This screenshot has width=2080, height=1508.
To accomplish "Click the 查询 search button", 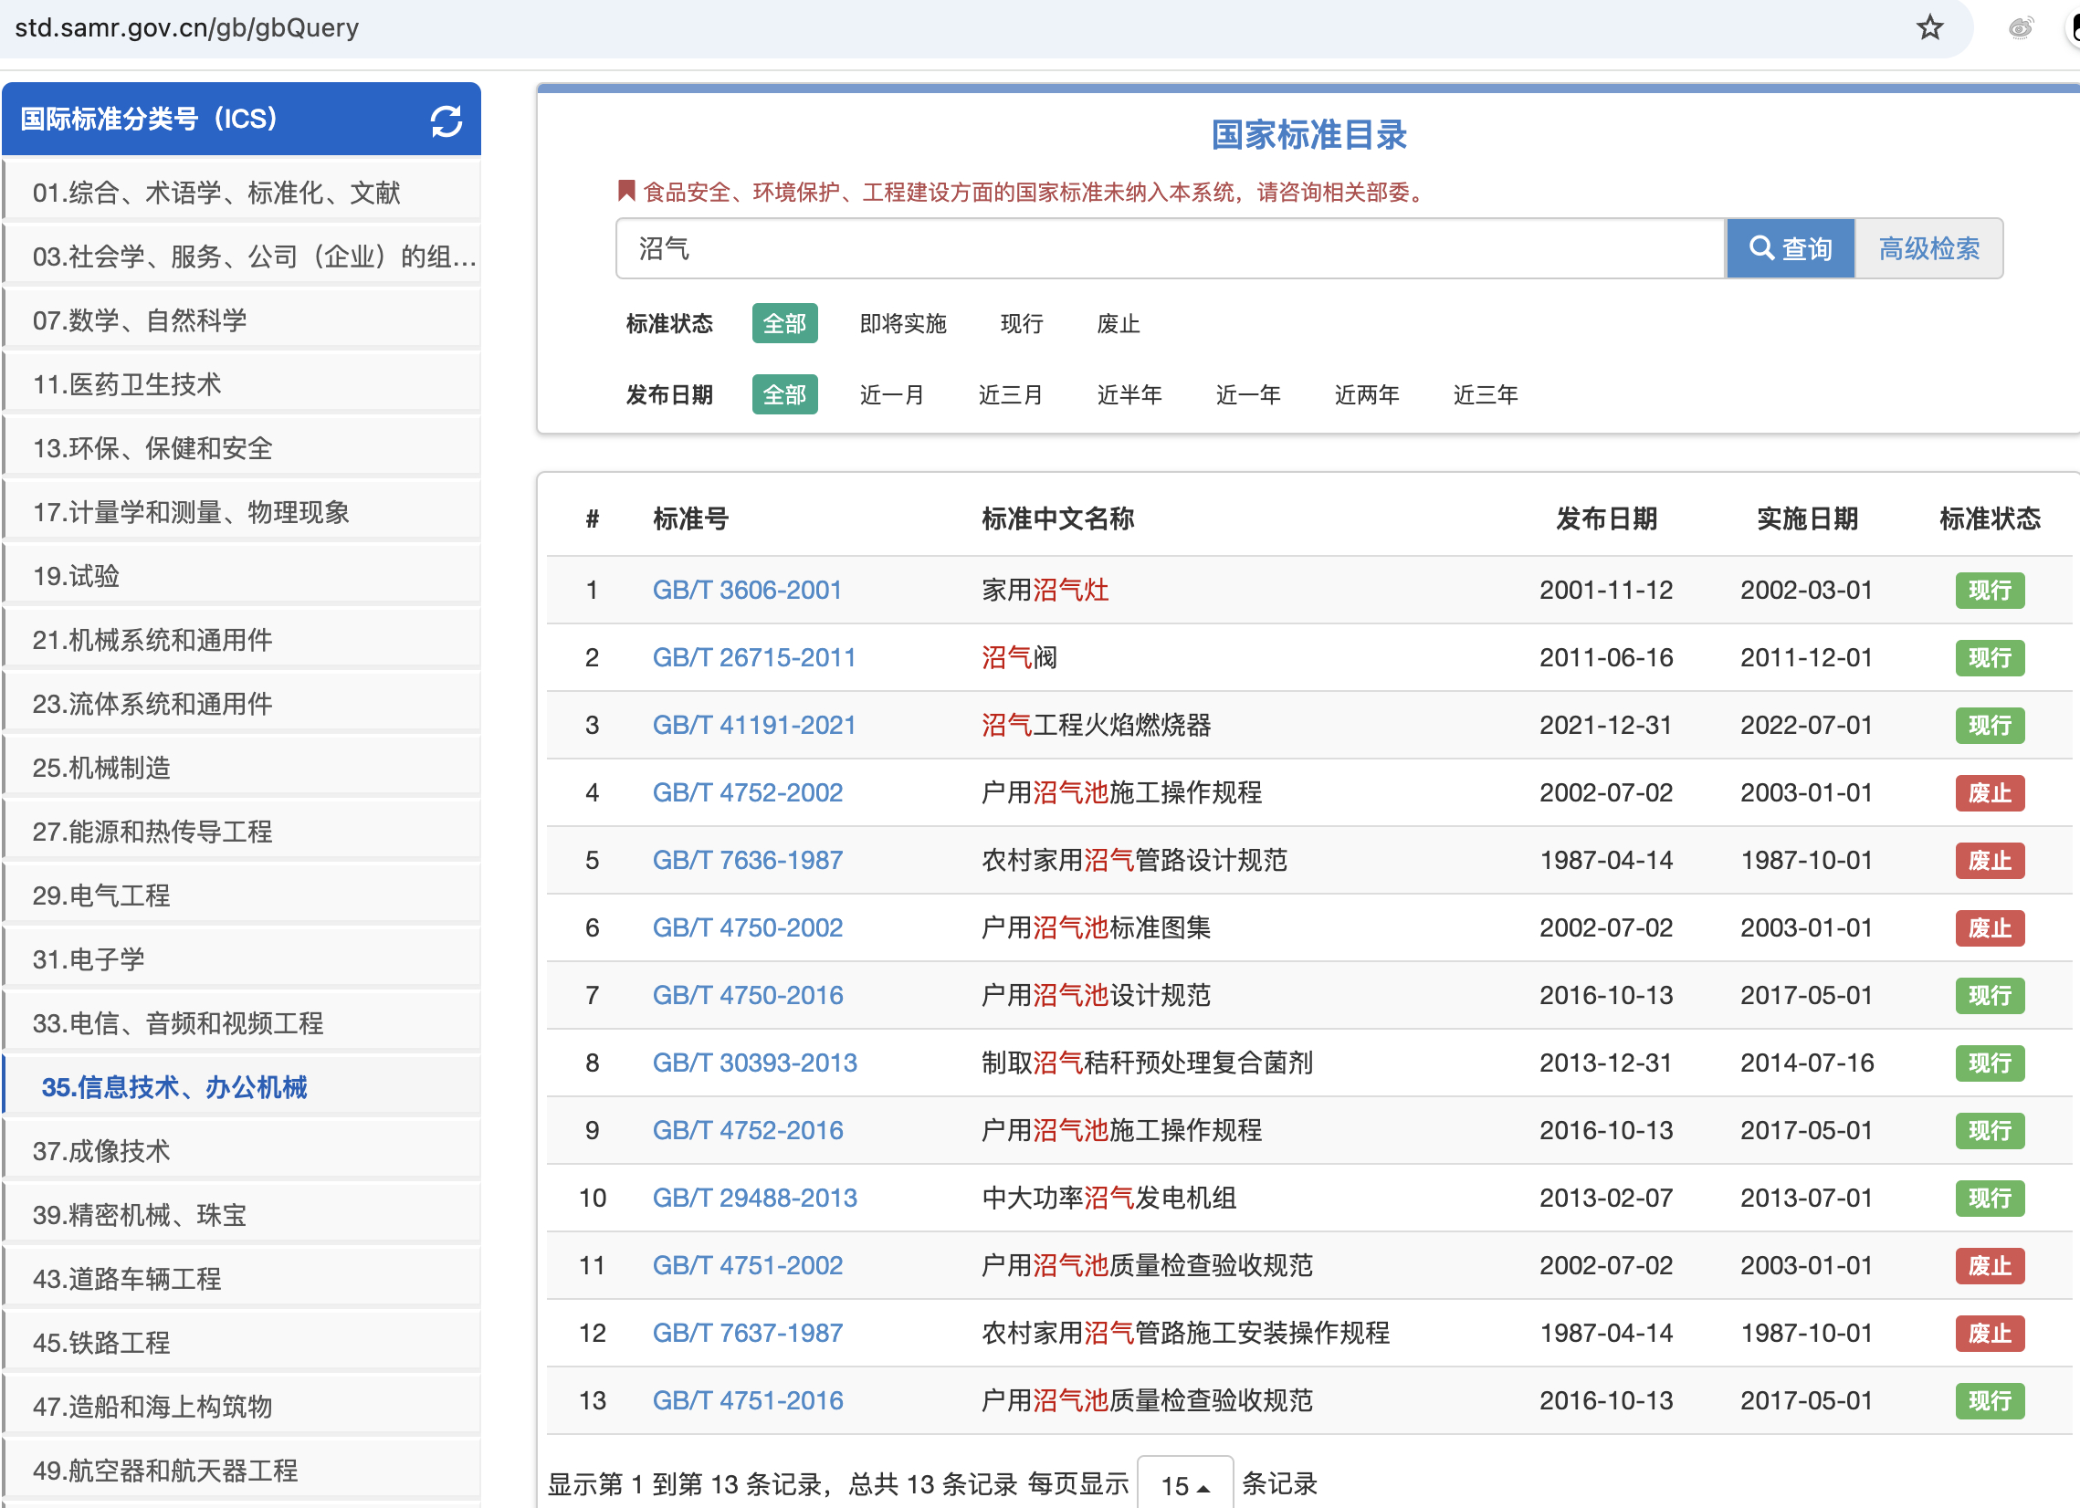I will tap(1790, 248).
